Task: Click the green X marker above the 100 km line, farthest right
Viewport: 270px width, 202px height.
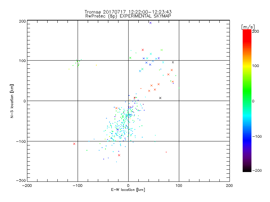Action: 162,50
